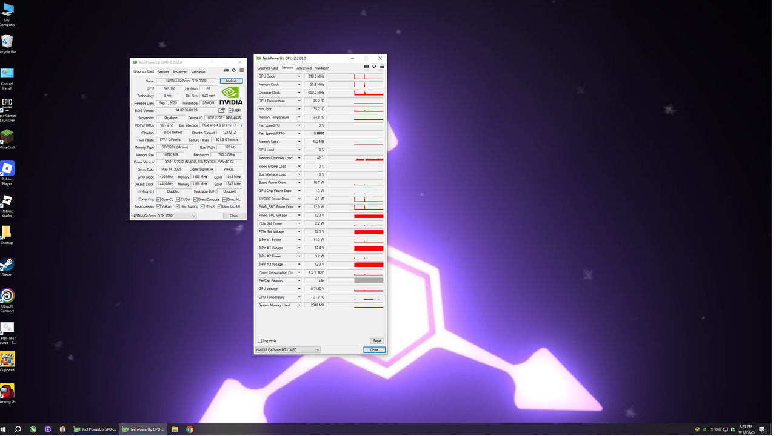Image resolution: width=776 pixels, height=436 pixels.
Task: Open the Memory Used sensor dropdown
Action: [x=299, y=142]
